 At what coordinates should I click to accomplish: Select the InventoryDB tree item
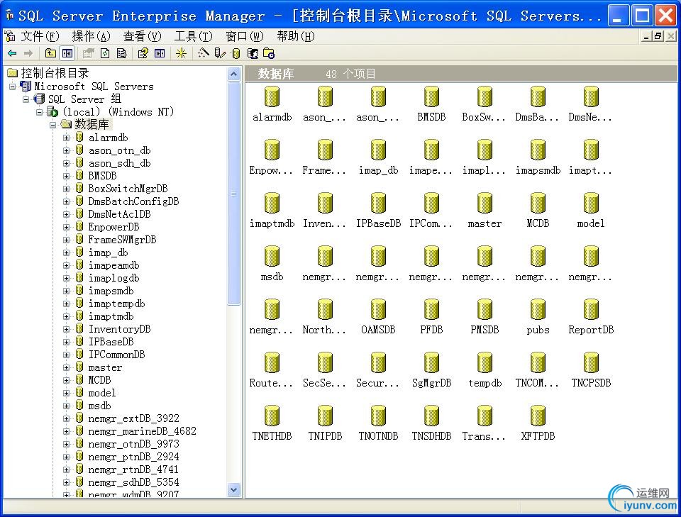(x=120, y=328)
